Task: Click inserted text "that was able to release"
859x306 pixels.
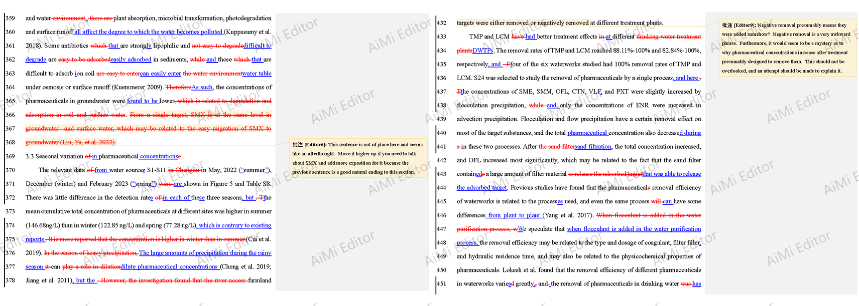Action: (672, 174)
